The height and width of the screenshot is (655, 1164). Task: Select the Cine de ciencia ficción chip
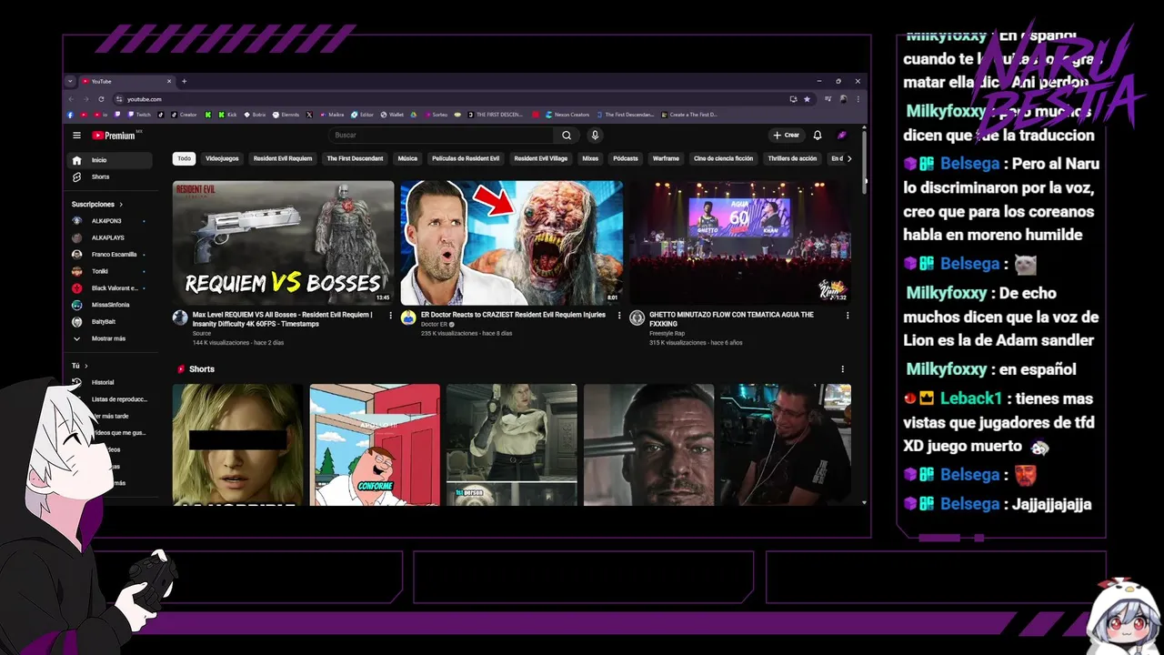724,158
